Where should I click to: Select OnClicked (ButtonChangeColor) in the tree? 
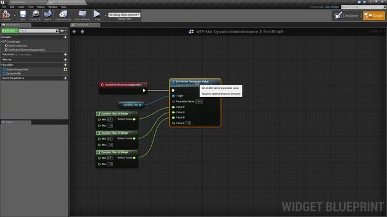pos(27,49)
